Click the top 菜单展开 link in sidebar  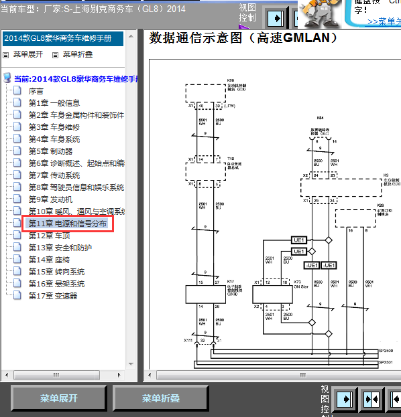28,54
